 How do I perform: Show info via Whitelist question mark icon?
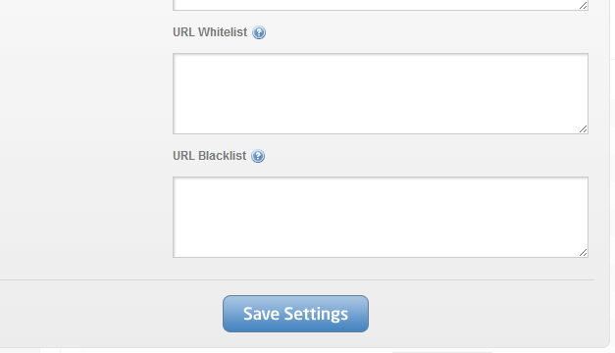(259, 32)
